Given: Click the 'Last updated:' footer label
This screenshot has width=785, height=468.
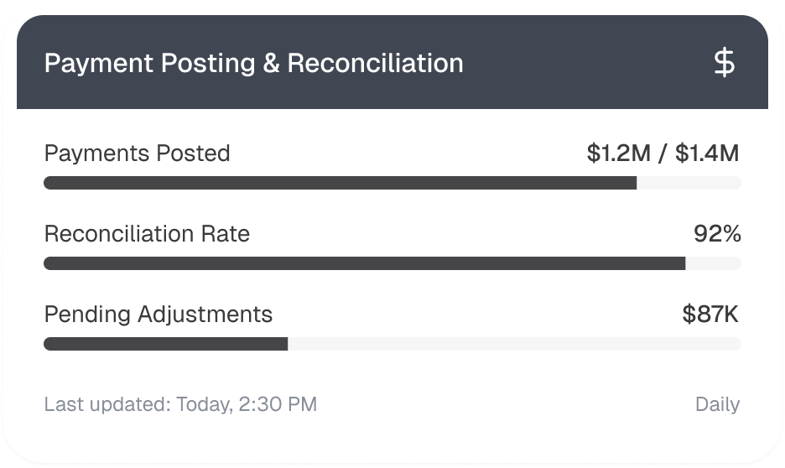Looking at the screenshot, I should tap(107, 405).
